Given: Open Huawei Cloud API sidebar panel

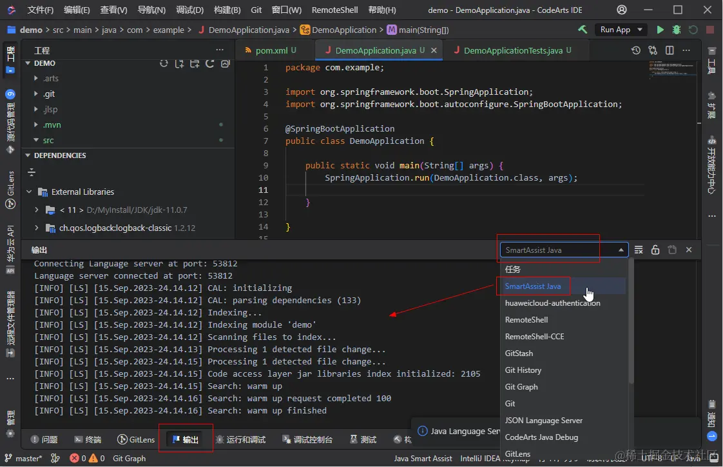Looking at the screenshot, I should (x=10, y=249).
